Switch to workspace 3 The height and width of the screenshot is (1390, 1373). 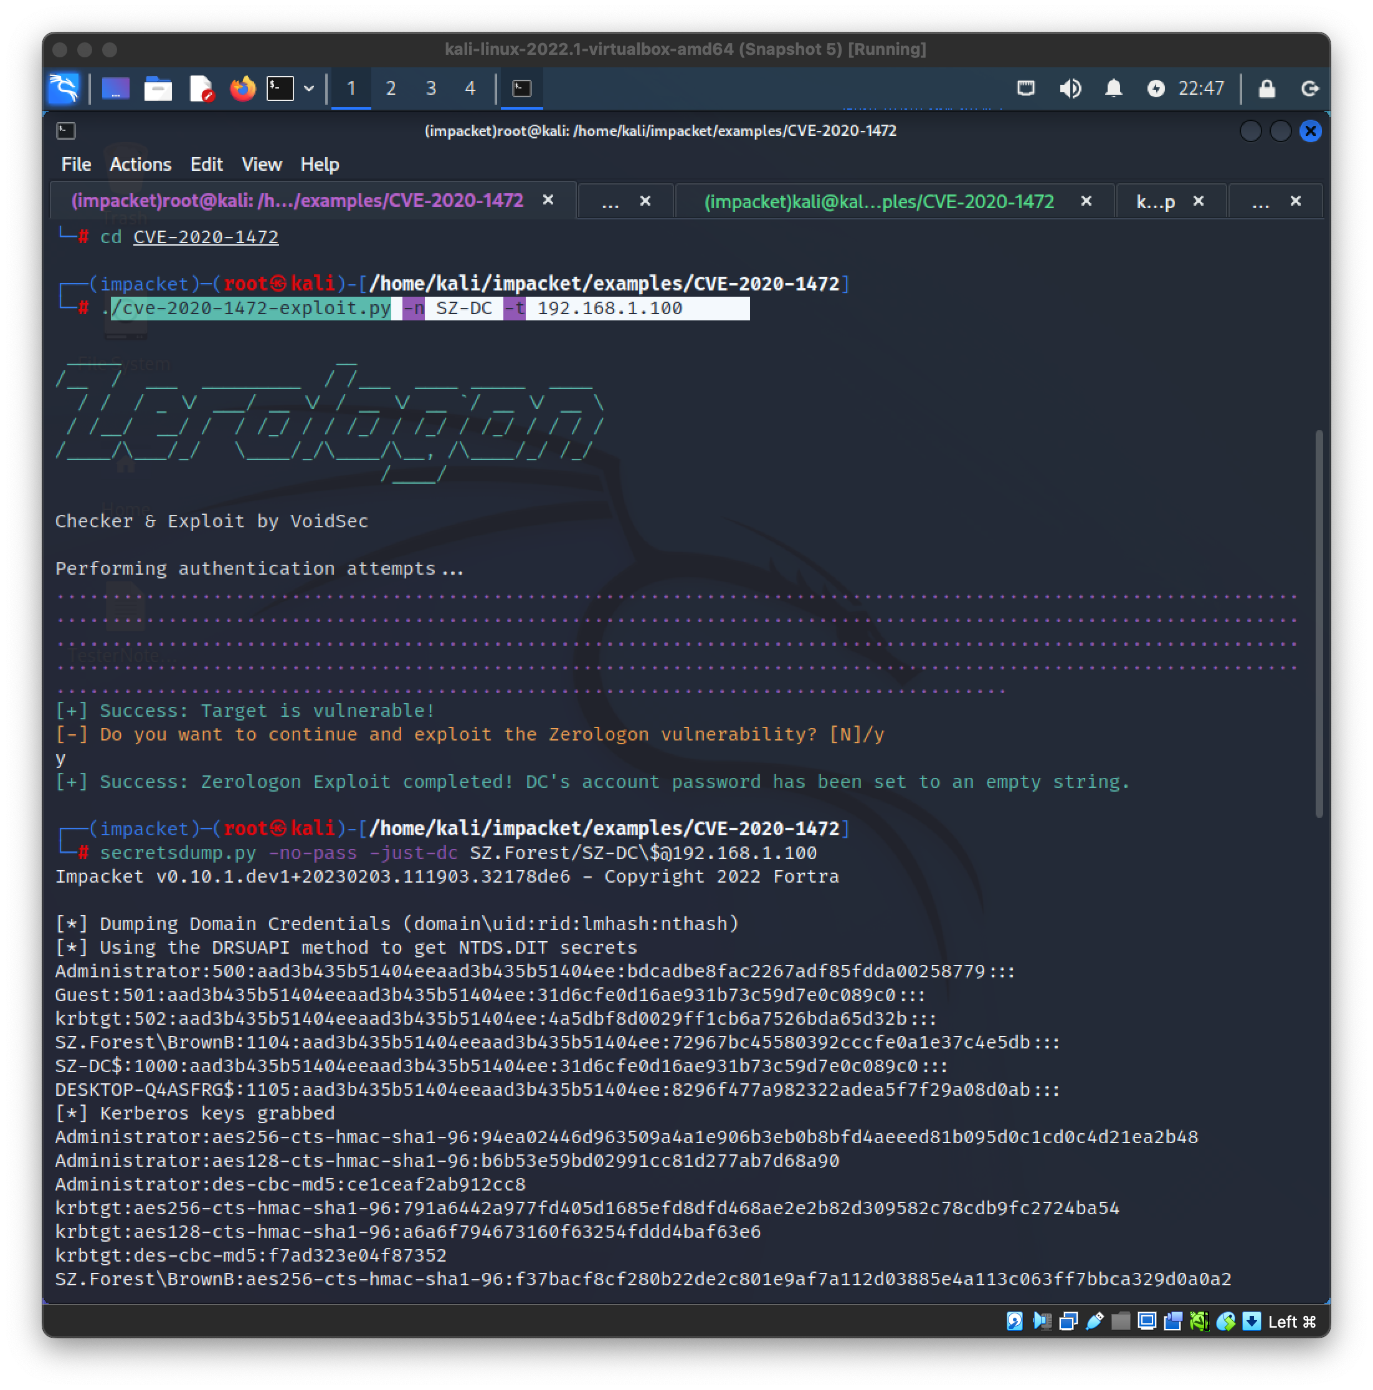431,89
